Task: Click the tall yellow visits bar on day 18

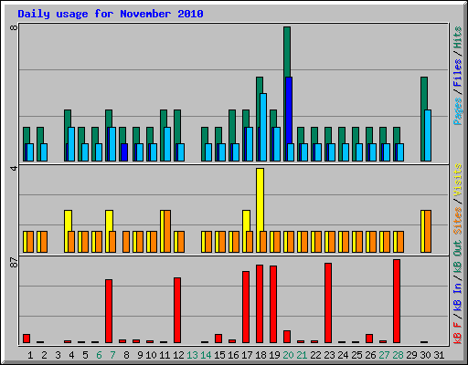Action: (260, 199)
